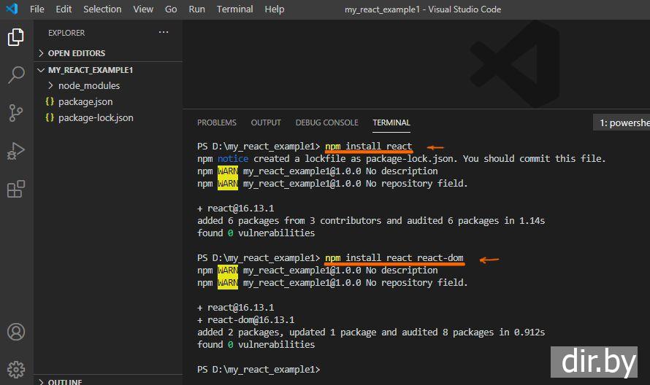Click the Accounts icon in activity bar
This screenshot has width=650, height=385.
click(16, 332)
